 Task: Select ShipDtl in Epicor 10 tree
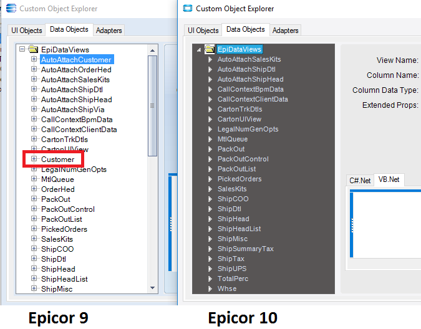230,209
